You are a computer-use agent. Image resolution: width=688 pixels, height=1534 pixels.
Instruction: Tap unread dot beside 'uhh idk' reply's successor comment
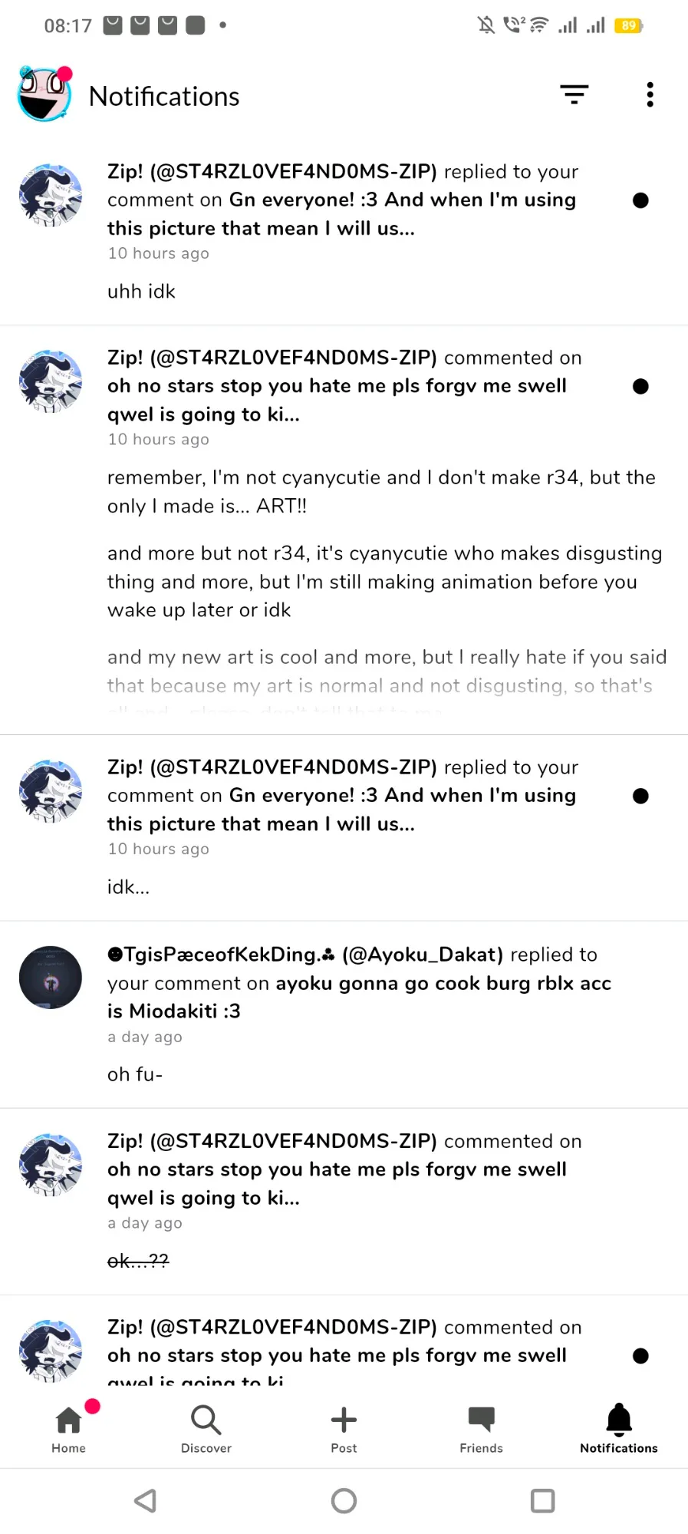(640, 386)
